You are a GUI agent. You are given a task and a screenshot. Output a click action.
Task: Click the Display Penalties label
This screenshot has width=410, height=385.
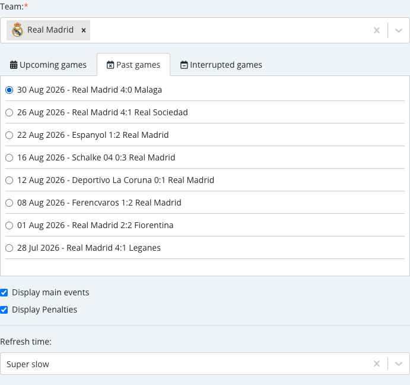tap(45, 310)
